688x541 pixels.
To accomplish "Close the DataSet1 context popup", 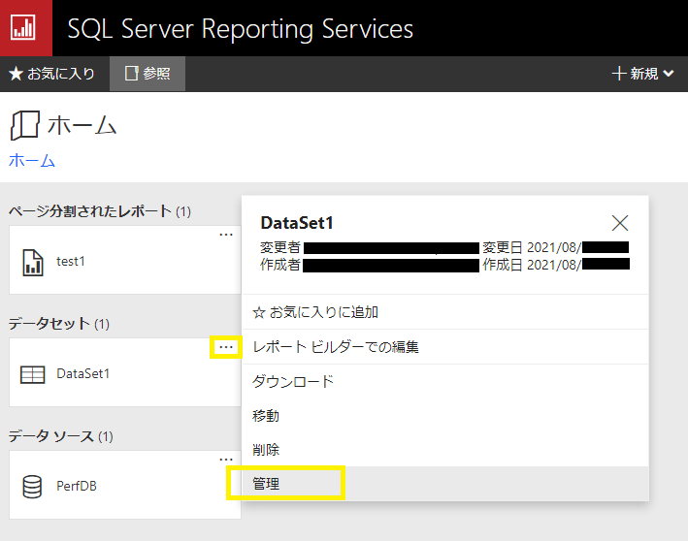I will pyautogui.click(x=620, y=223).
